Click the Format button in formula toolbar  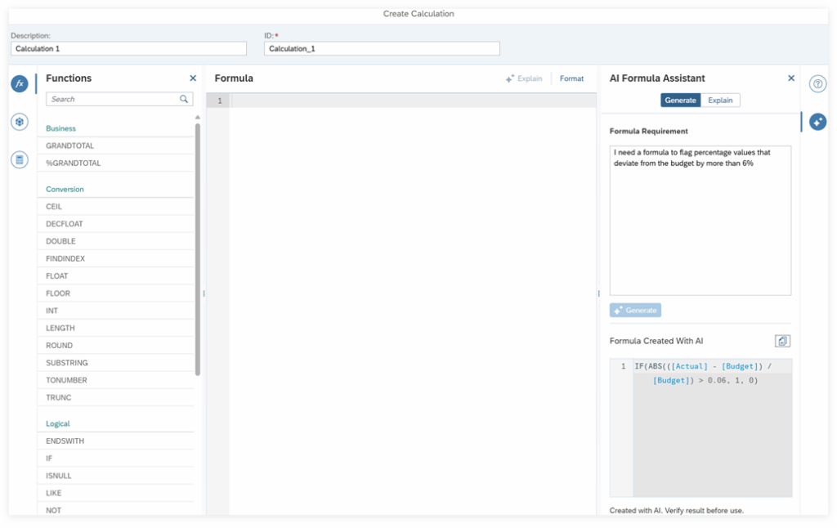pyautogui.click(x=571, y=78)
